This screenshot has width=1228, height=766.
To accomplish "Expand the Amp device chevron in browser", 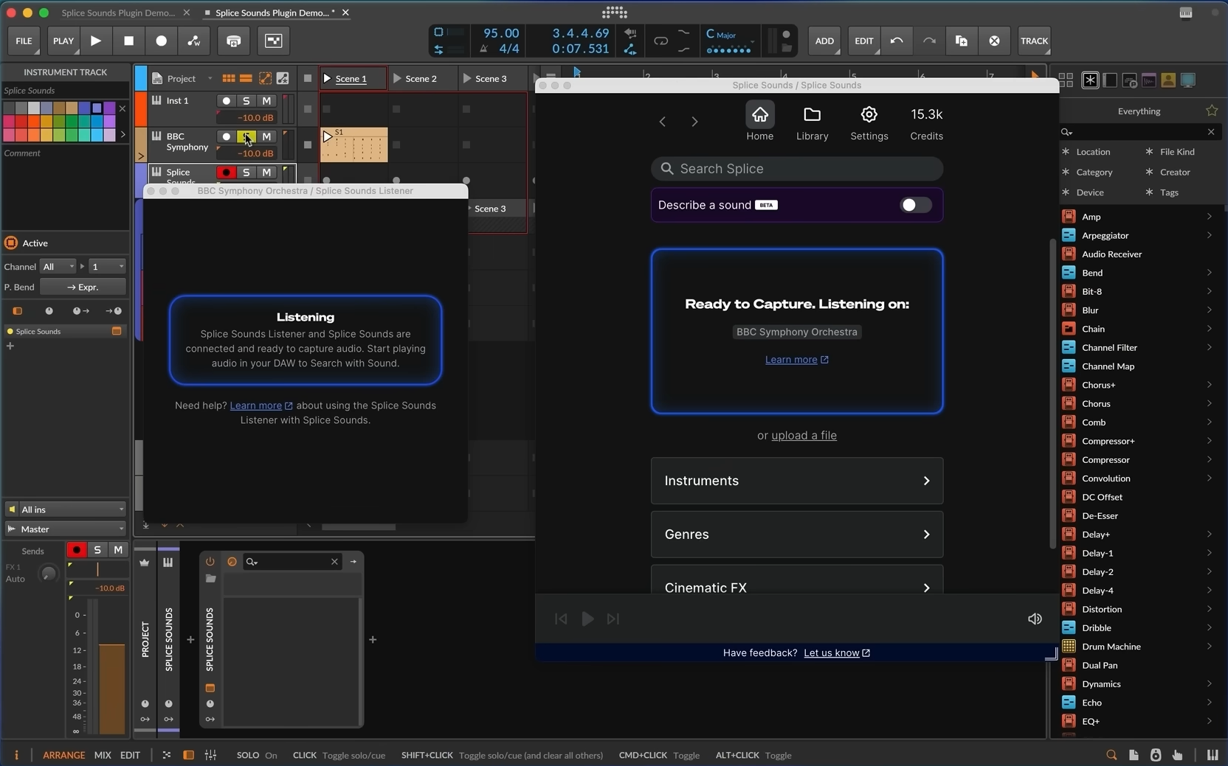I will pyautogui.click(x=1209, y=217).
